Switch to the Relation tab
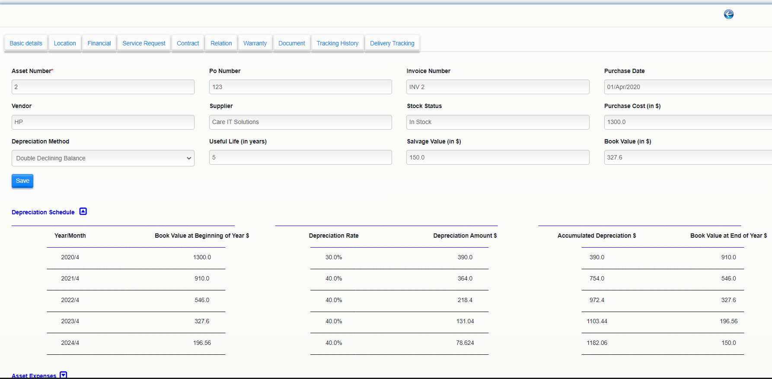 tap(221, 43)
